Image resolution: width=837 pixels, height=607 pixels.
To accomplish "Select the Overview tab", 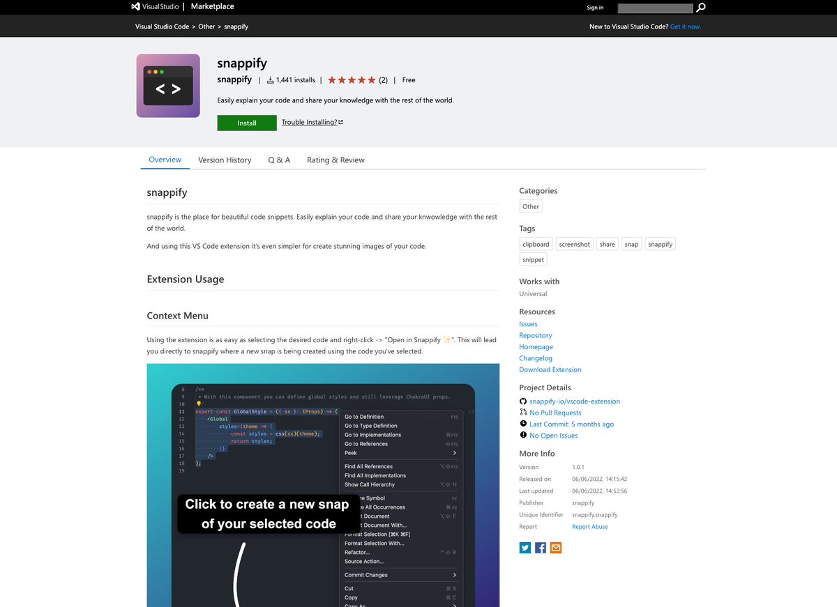I will click(165, 160).
